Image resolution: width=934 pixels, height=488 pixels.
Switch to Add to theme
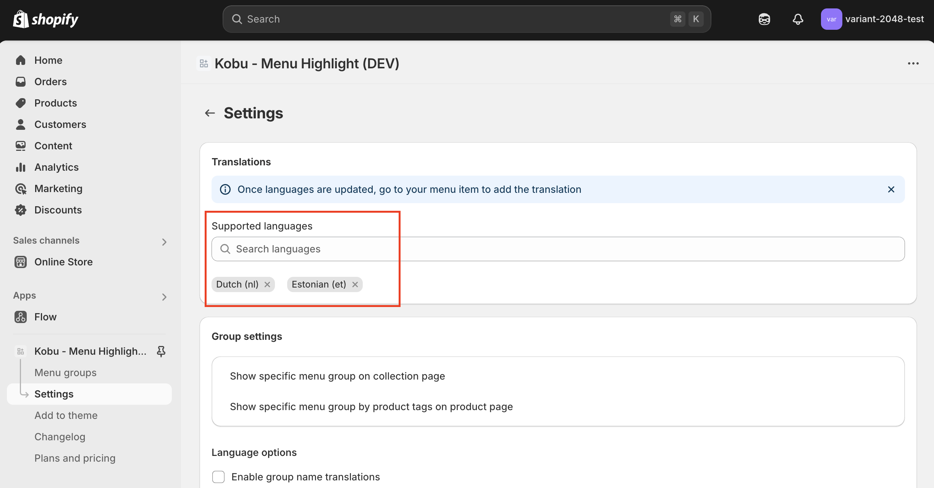(66, 415)
